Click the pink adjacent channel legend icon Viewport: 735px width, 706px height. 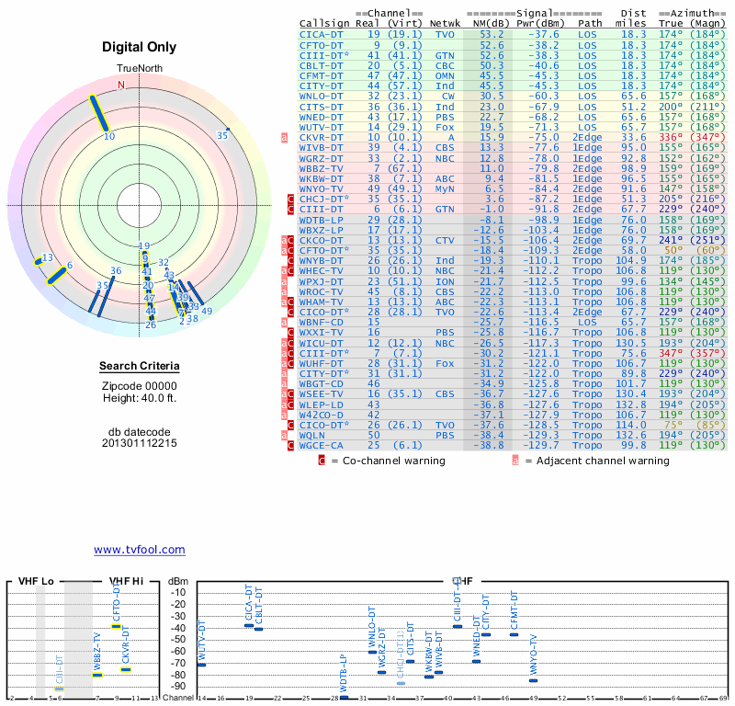pyautogui.click(x=515, y=461)
